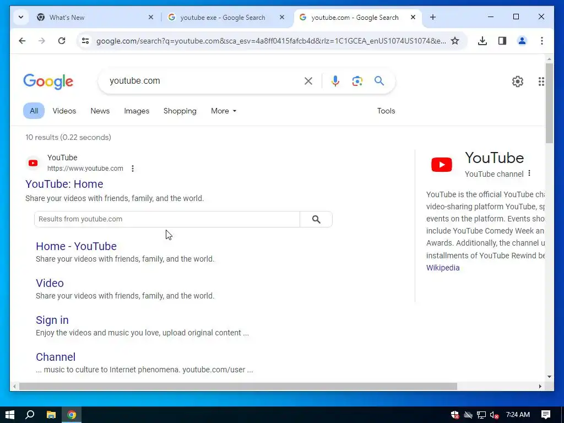Clear the Google search box text
This screenshot has height=423, width=564.
308,81
